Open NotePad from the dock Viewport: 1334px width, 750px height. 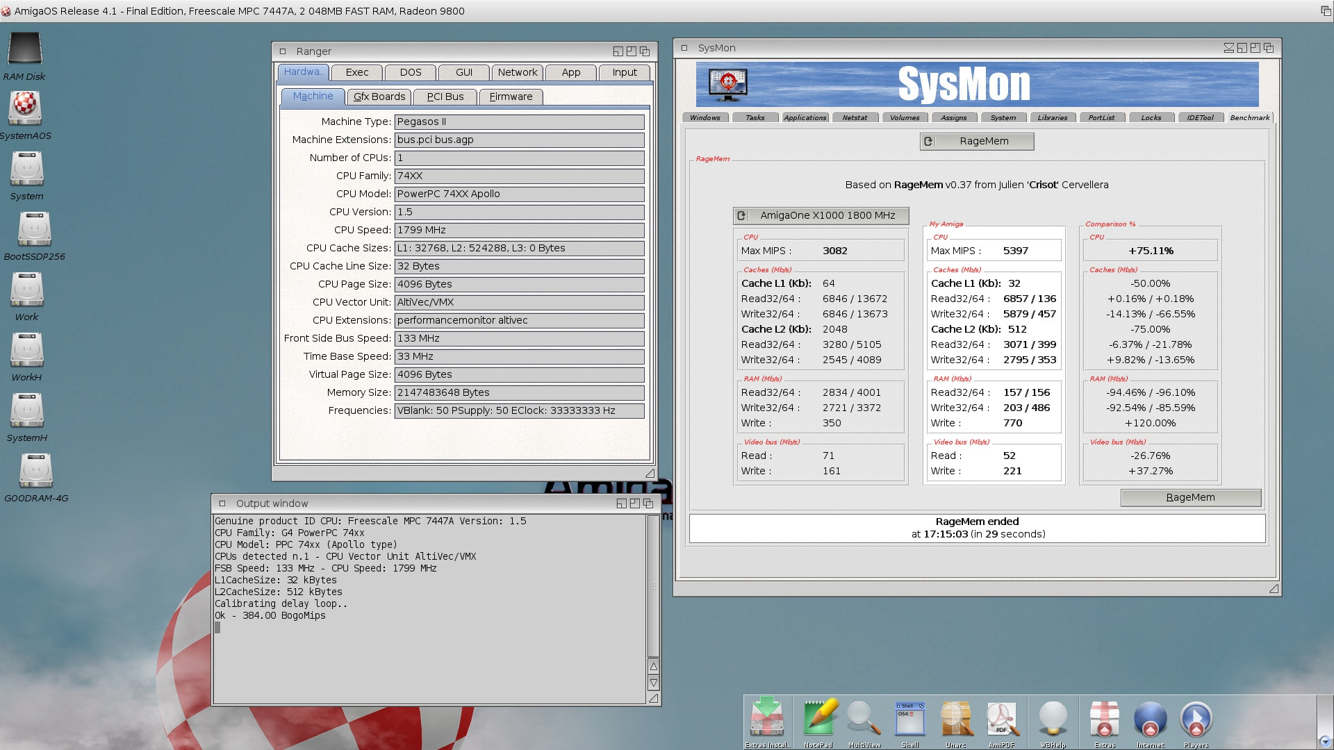point(819,719)
